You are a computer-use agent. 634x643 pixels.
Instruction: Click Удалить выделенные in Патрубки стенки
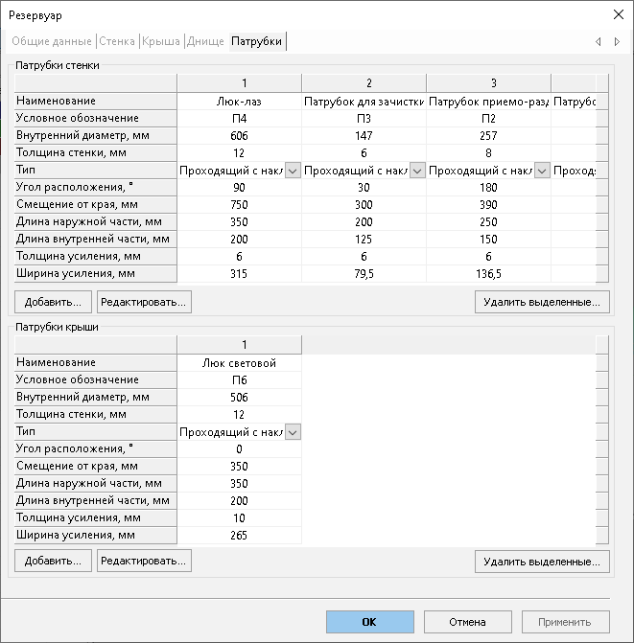point(542,302)
